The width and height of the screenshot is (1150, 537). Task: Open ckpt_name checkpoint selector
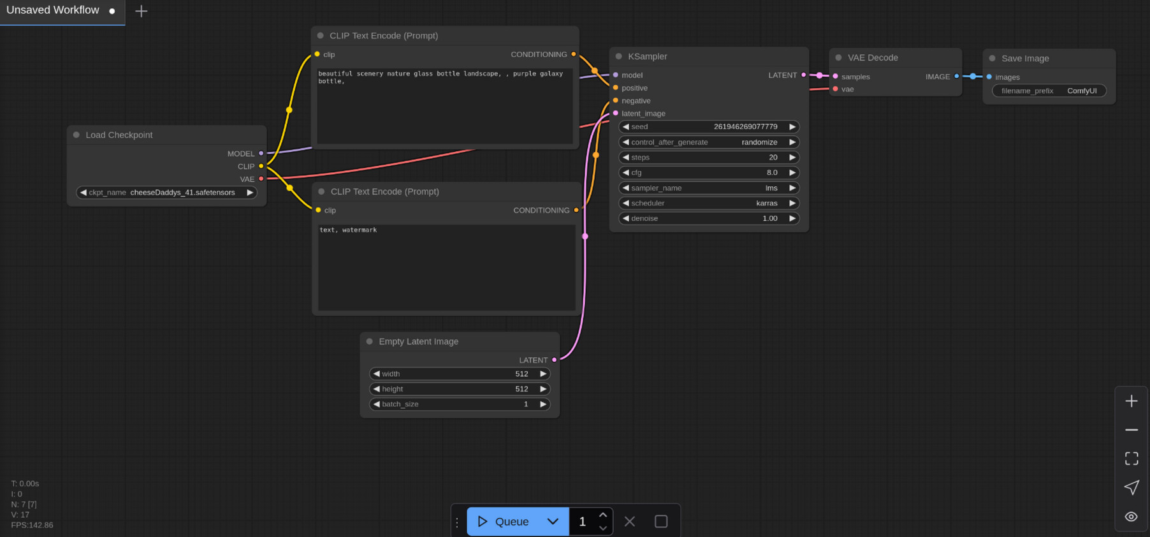tap(166, 193)
